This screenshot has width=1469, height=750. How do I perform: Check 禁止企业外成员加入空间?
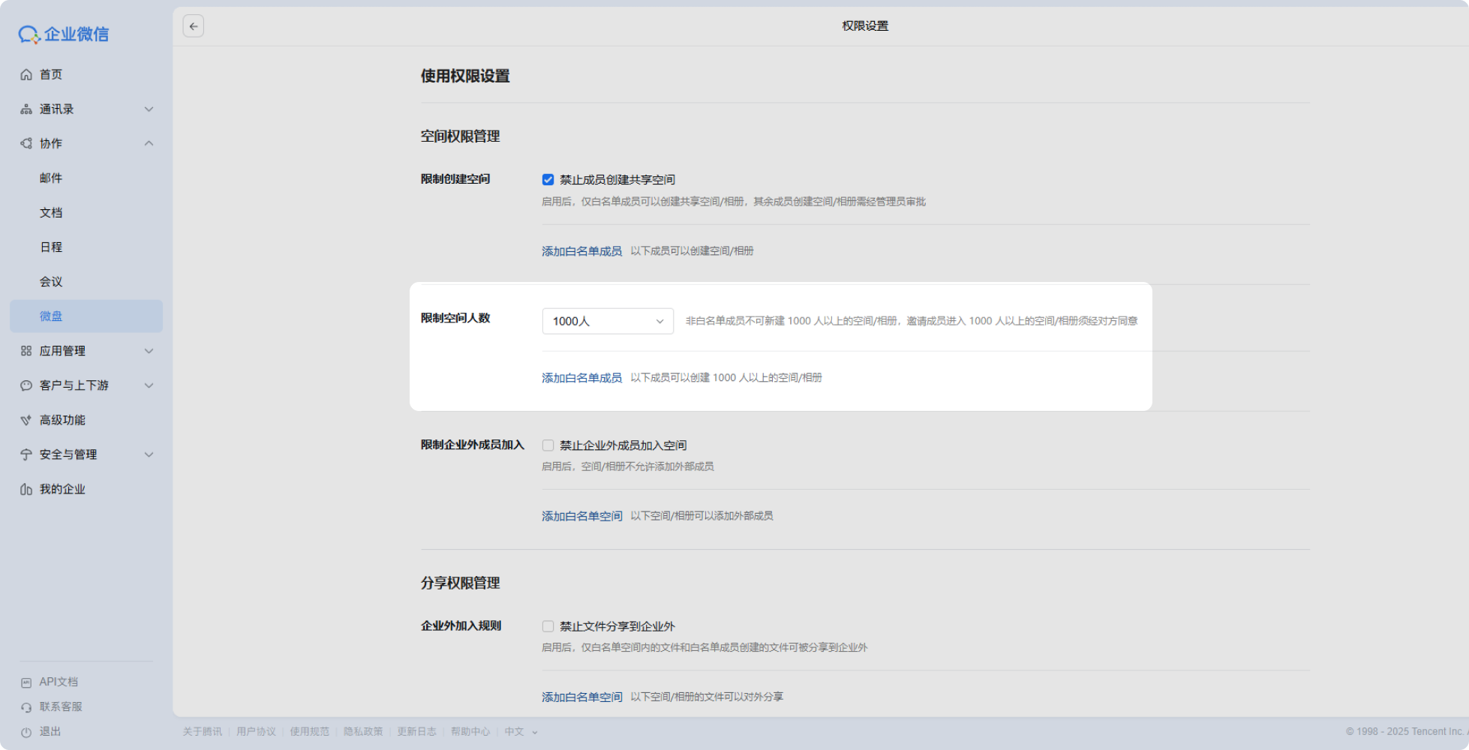click(x=548, y=445)
